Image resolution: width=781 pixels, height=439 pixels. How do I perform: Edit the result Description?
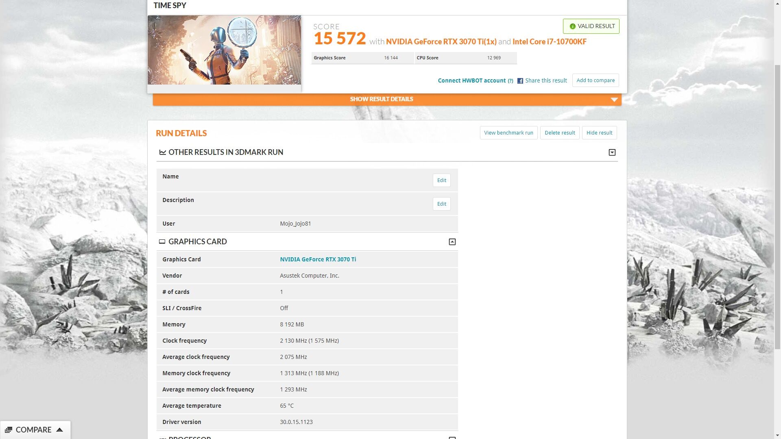[x=441, y=204]
